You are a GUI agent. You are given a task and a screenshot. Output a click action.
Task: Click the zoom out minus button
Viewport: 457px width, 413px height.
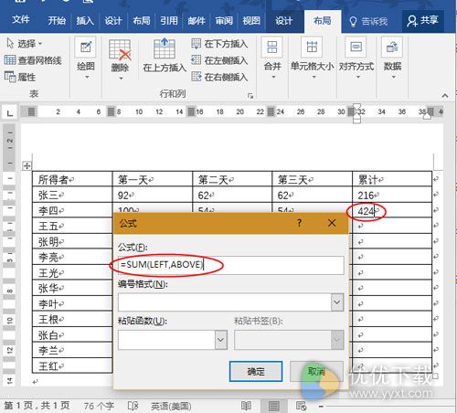321,406
